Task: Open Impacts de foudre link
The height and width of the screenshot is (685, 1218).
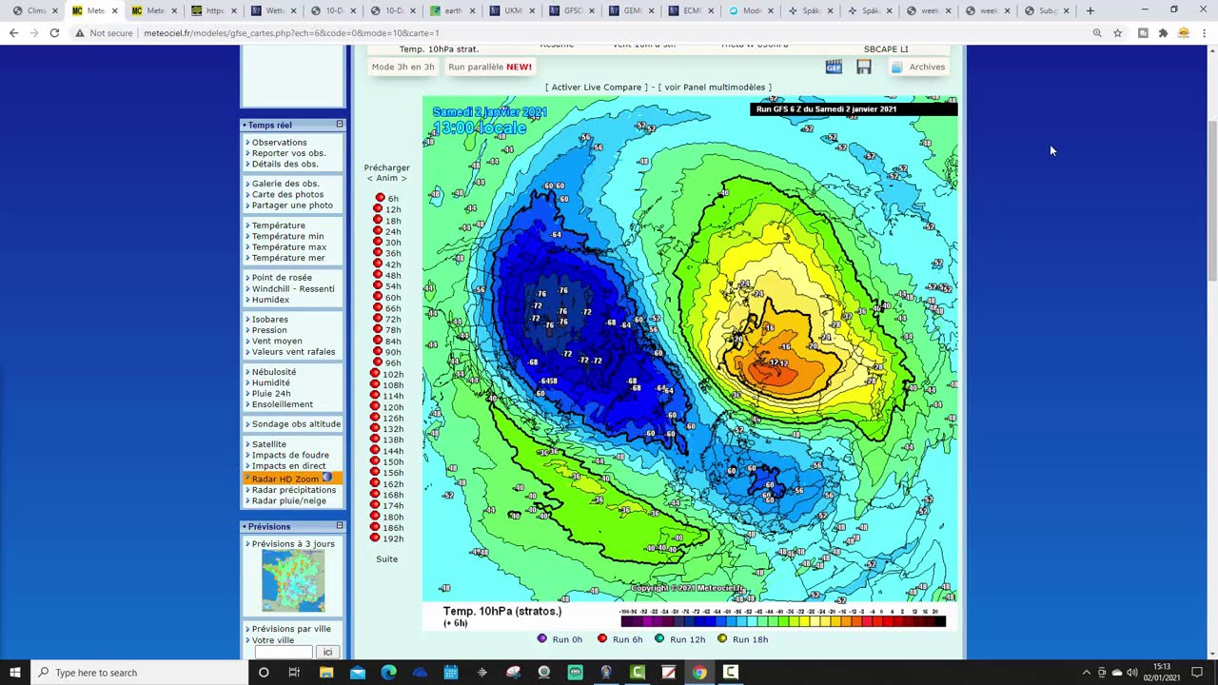Action: click(290, 455)
